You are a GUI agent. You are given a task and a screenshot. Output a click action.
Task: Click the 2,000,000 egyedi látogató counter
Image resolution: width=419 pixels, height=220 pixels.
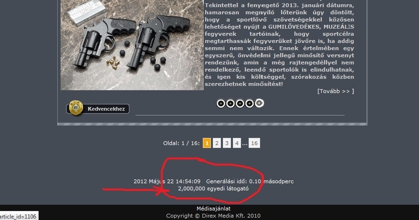click(x=213, y=189)
